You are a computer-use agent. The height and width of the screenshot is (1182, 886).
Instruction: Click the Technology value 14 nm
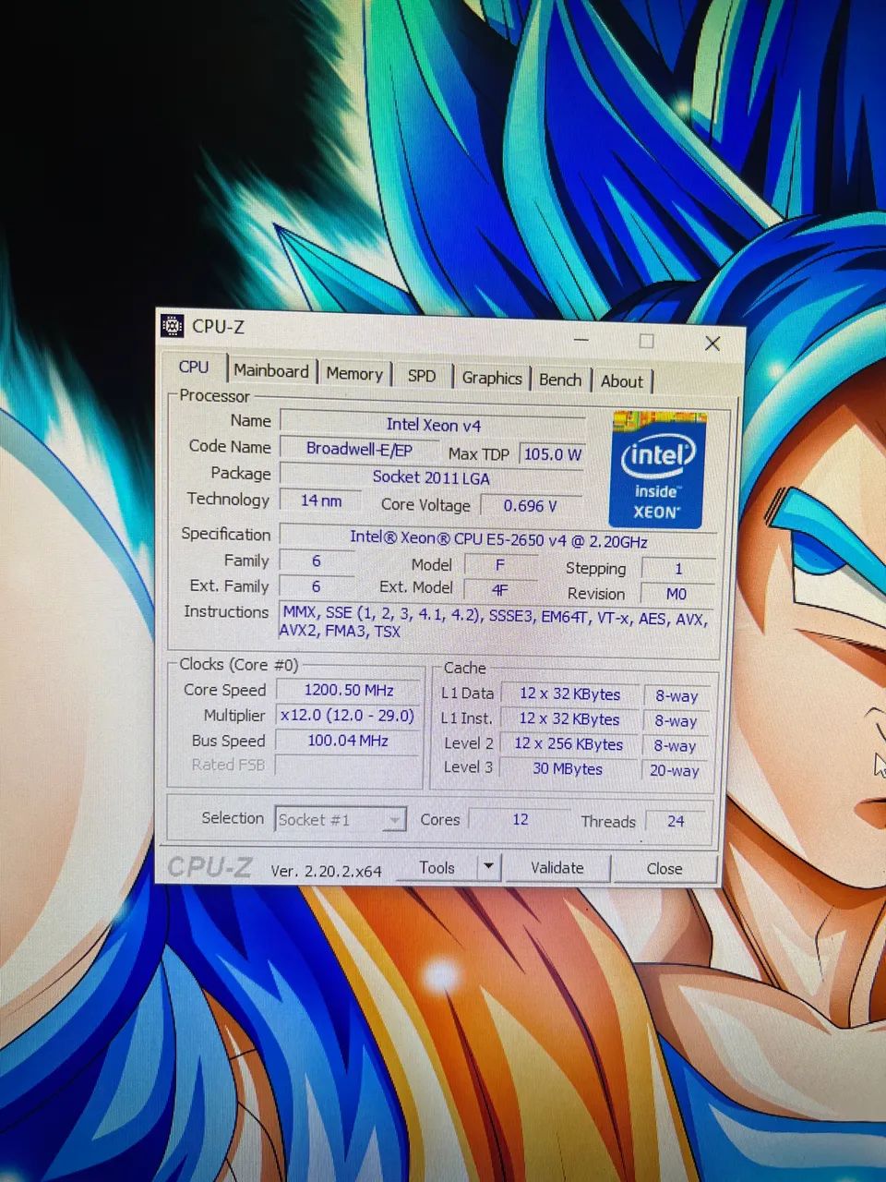point(320,501)
